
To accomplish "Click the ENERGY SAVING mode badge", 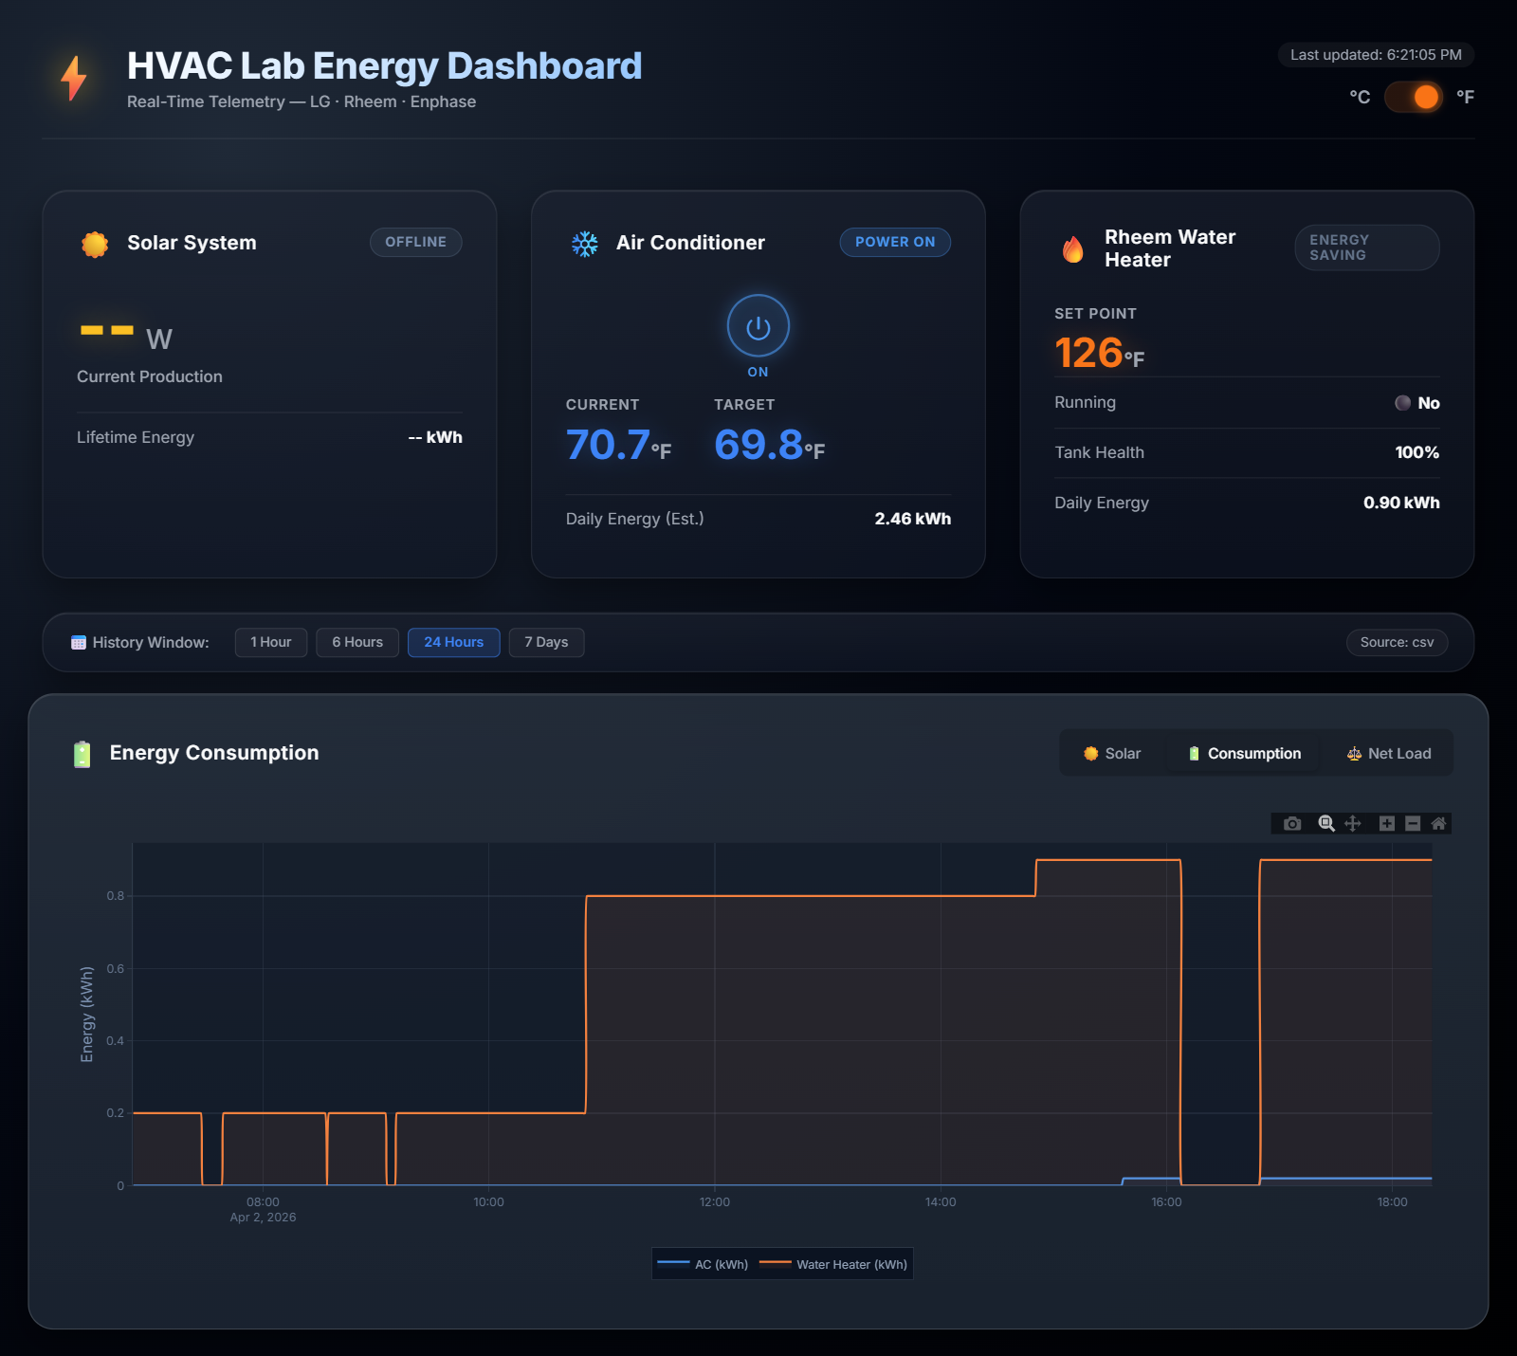I will (1366, 247).
